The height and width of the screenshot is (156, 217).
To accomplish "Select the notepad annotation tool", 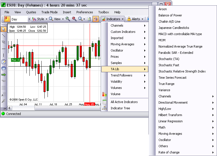I will 4,62.
